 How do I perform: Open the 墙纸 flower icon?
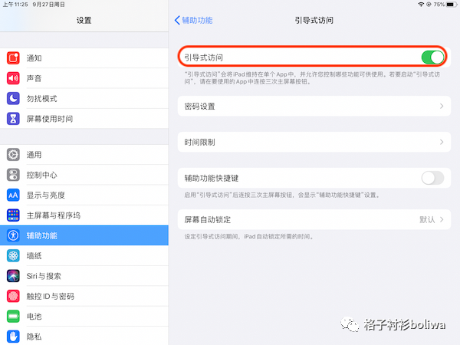(13, 256)
